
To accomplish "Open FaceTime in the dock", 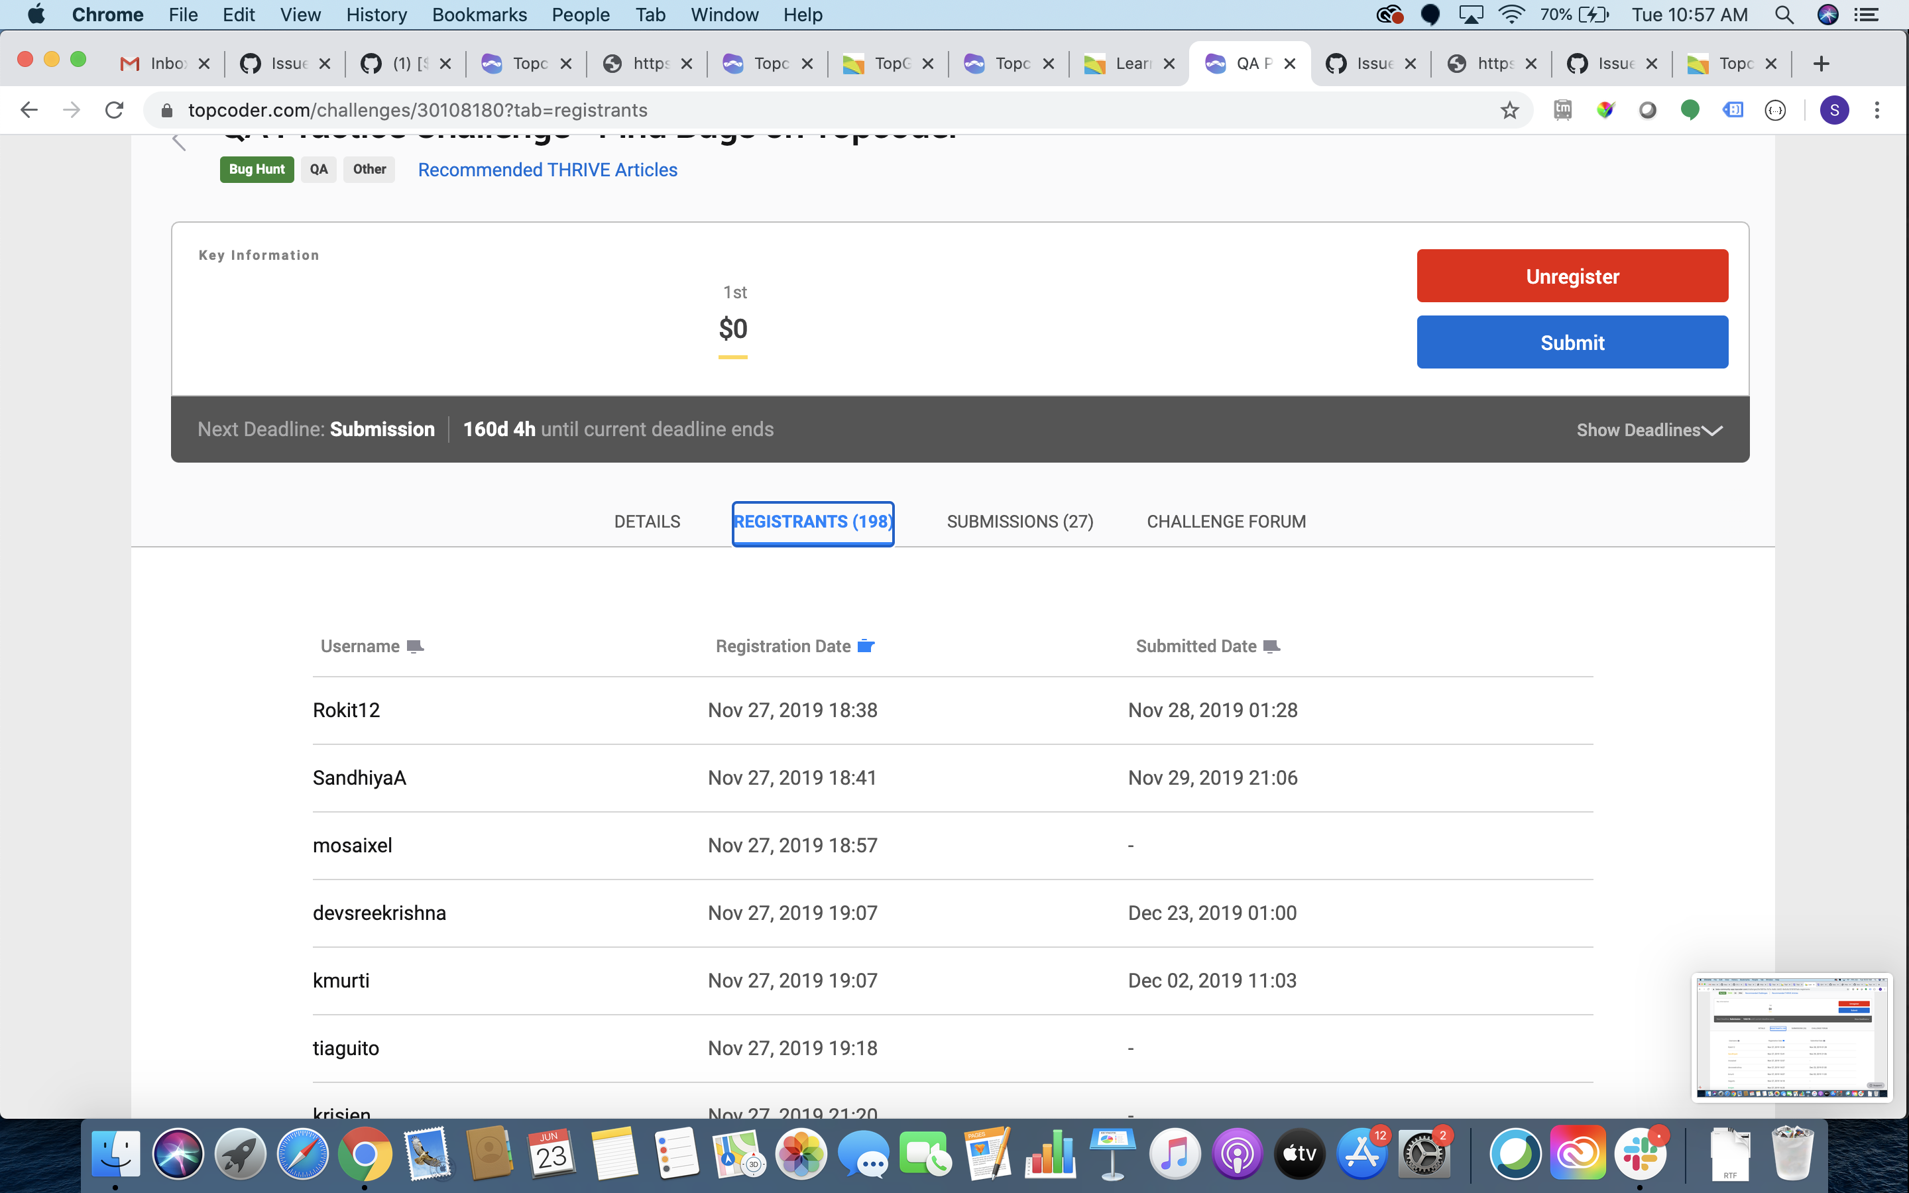I will (x=925, y=1155).
